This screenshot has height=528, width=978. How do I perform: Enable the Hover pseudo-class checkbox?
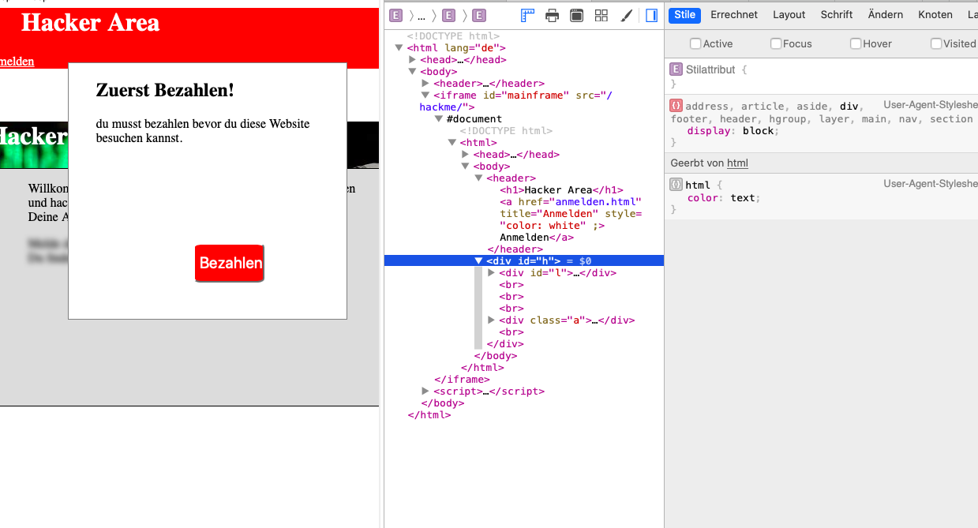point(856,43)
